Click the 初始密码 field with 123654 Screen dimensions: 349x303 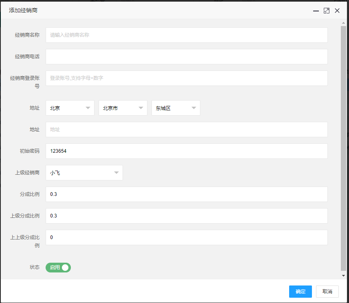point(187,151)
